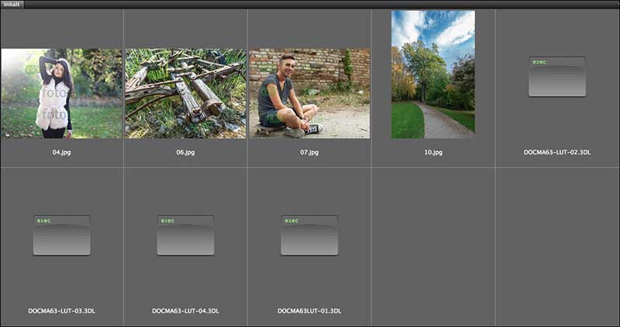Click the exec icon of DOCMA63-LUT-02.3DL
620x327 pixels.
coord(557,77)
